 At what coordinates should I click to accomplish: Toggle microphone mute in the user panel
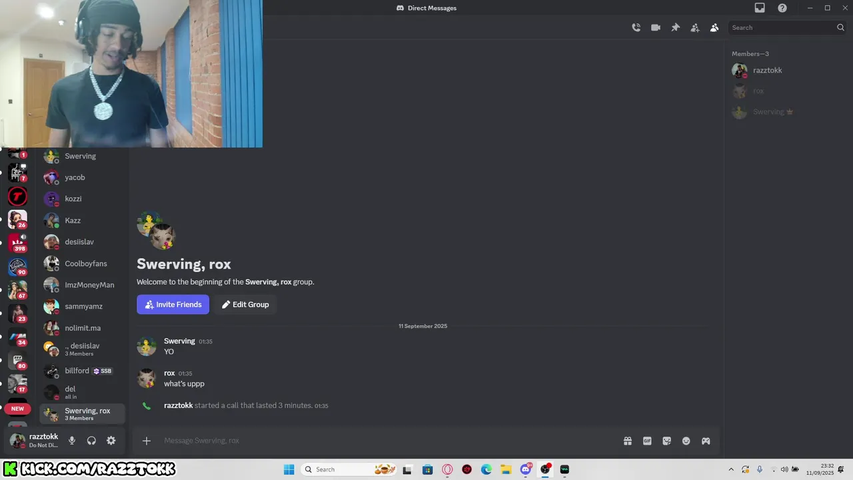tap(72, 441)
